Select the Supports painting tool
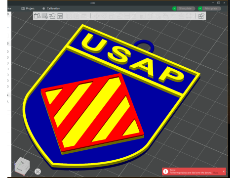 click(143, 16)
